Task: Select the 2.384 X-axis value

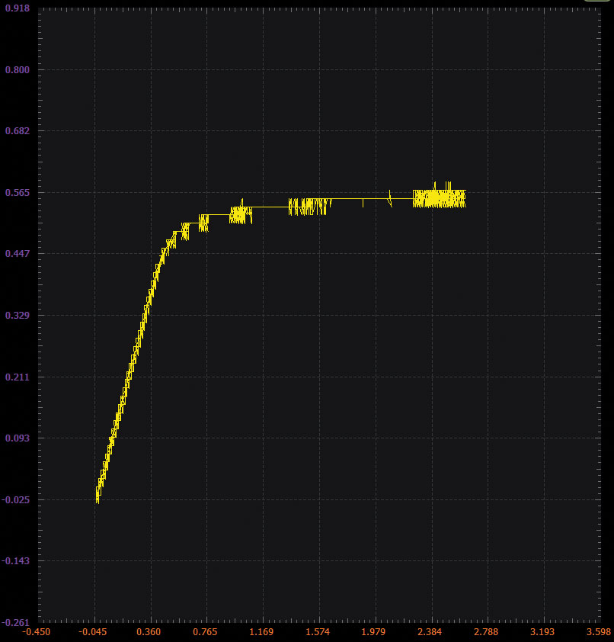Action: point(430,632)
